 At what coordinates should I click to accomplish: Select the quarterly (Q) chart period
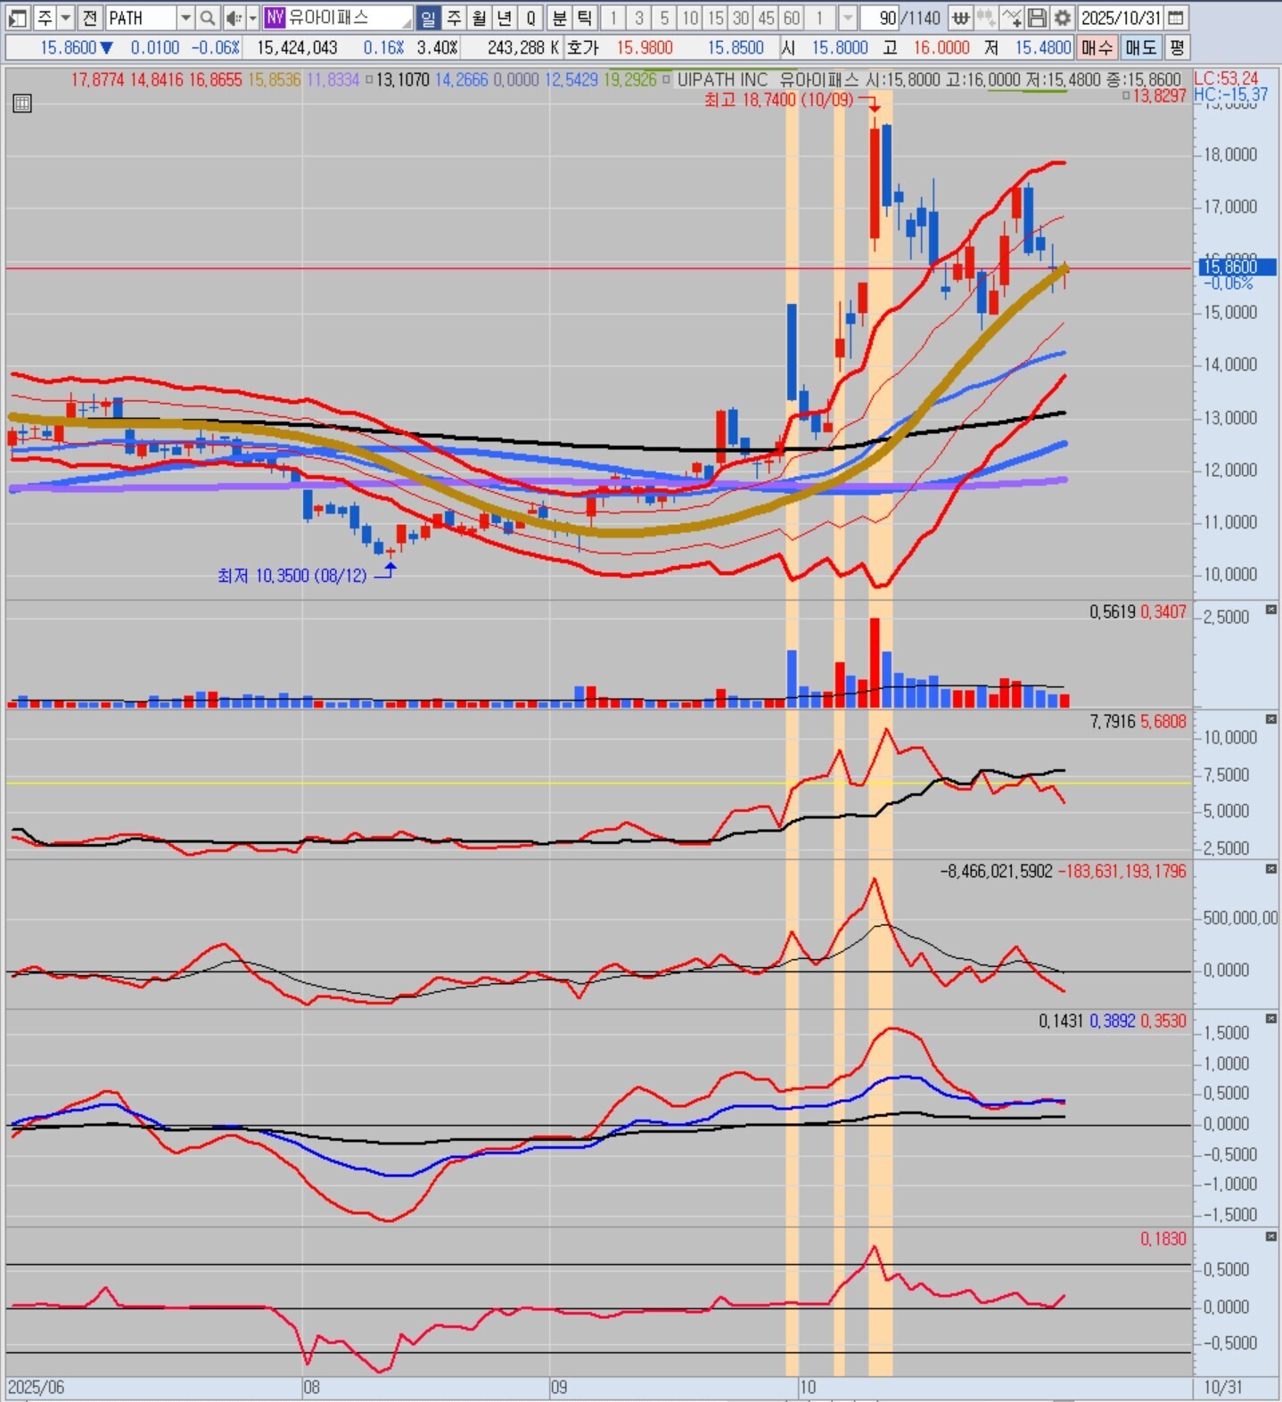tap(530, 18)
